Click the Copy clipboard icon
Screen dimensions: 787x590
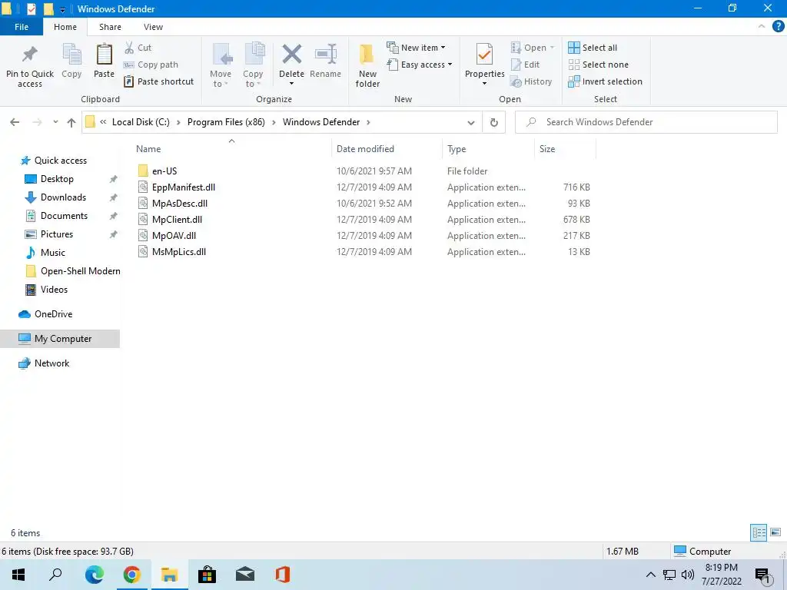[x=71, y=55]
